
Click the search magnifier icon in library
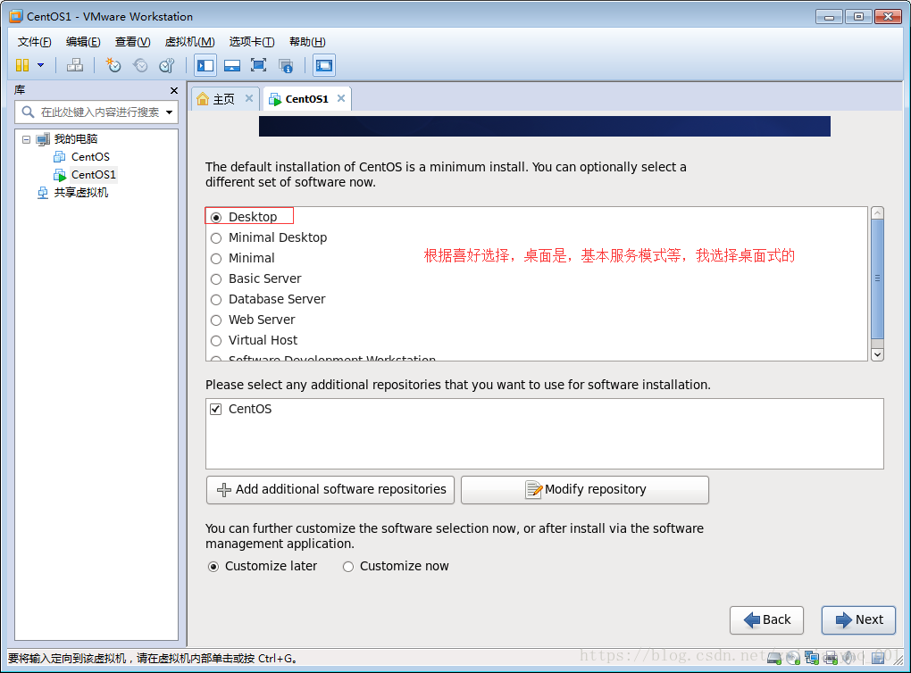pos(28,112)
